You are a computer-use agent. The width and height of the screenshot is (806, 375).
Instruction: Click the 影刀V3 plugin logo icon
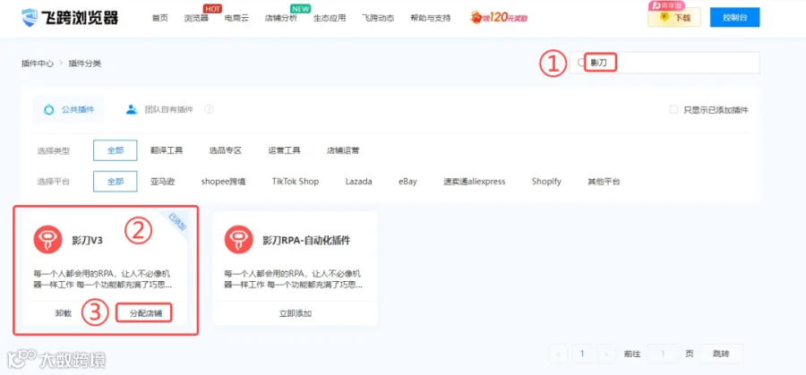coord(47,239)
